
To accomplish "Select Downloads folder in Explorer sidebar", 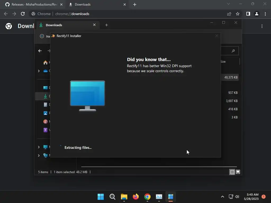I will 46,96.
